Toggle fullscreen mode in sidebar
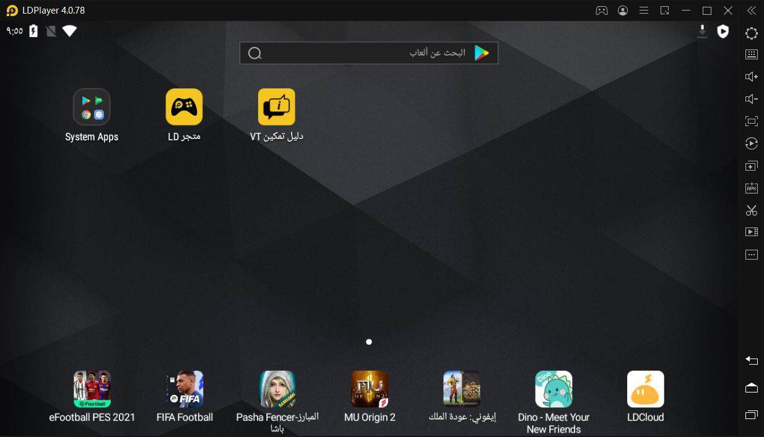Screen dimensions: 764x437 coord(752,121)
